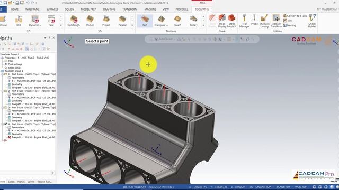This screenshot has width=339, height=190.
Task: Click WCS: TOP in status bar
Action: point(300,187)
